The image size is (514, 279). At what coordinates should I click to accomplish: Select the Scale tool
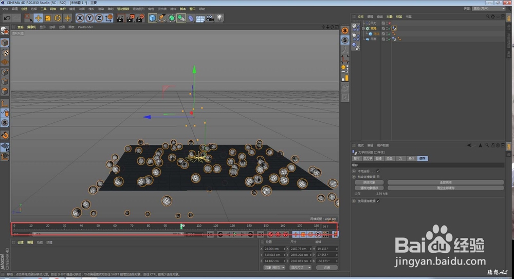pyautogui.click(x=48, y=18)
